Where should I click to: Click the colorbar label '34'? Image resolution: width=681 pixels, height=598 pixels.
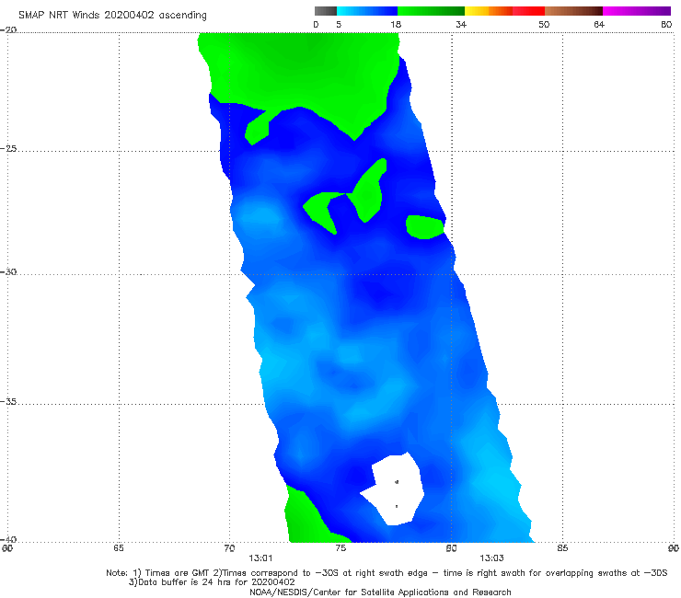tap(461, 25)
